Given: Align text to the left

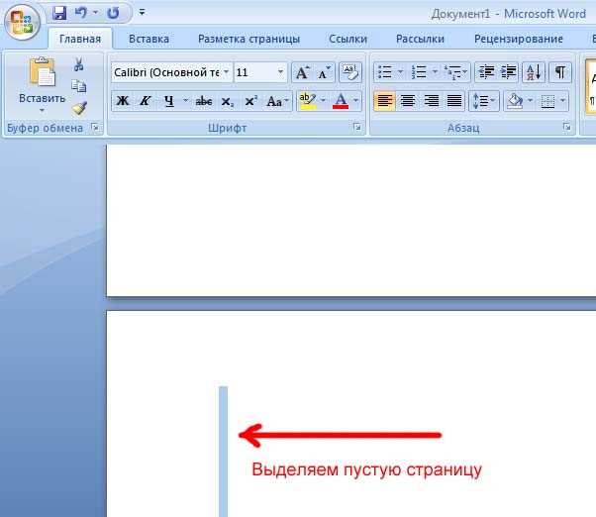Looking at the screenshot, I should 385,101.
